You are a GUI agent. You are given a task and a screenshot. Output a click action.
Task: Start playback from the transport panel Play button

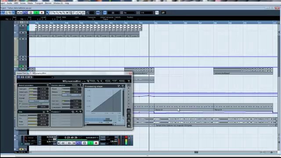90,143
